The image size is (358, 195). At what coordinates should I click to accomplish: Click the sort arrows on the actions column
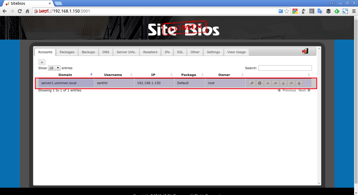pos(309,75)
